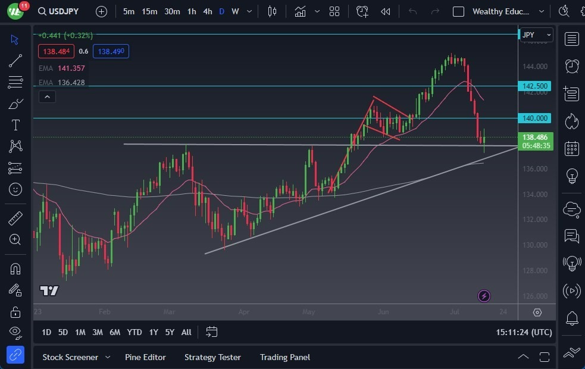The width and height of the screenshot is (585, 369).
Task: Switch to the Pine Editor tab
Action: [x=145, y=357]
